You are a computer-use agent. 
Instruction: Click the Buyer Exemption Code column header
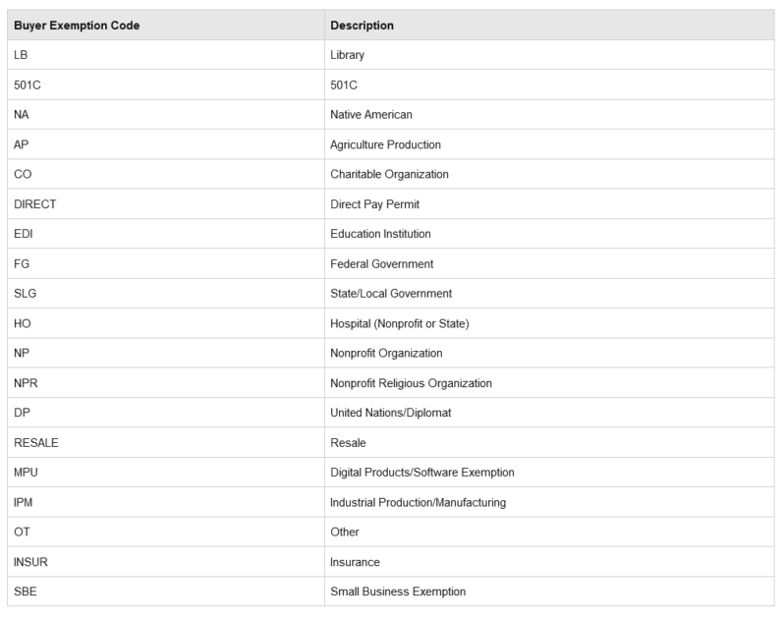(x=77, y=25)
